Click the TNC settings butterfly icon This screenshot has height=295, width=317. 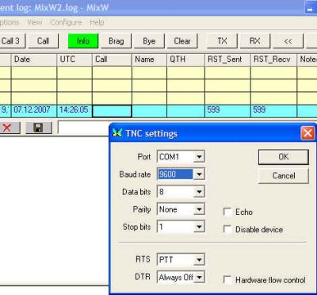117,132
